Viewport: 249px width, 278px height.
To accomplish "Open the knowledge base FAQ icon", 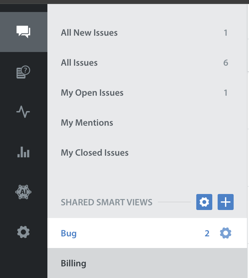I will point(23,72).
